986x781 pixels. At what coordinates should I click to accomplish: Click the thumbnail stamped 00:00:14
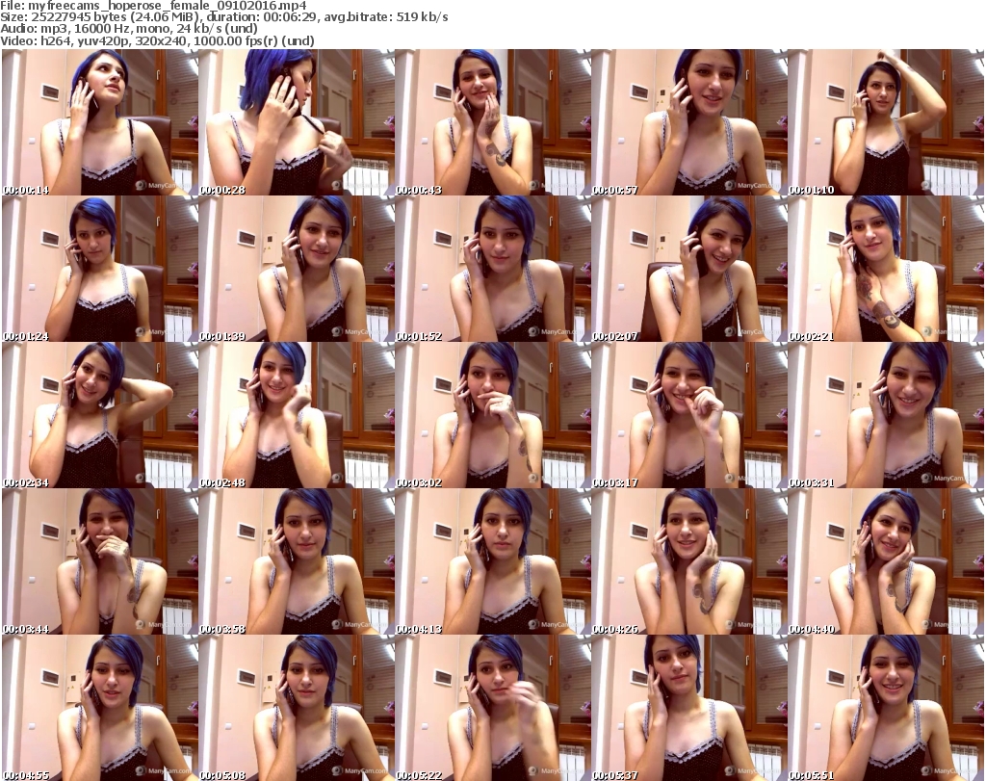(x=99, y=123)
